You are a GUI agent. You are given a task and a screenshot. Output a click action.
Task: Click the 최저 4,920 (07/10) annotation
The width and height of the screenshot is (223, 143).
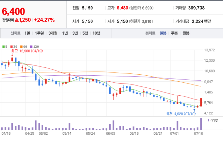coord(181,114)
